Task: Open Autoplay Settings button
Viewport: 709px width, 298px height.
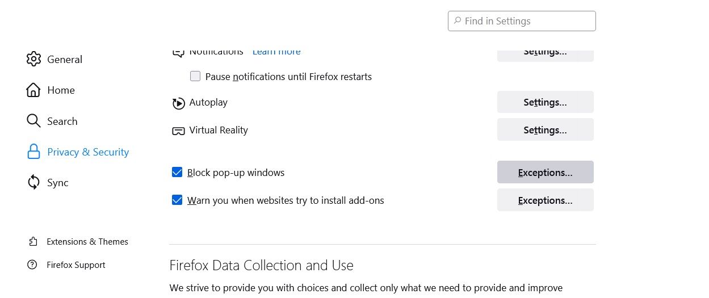Action: (x=545, y=102)
